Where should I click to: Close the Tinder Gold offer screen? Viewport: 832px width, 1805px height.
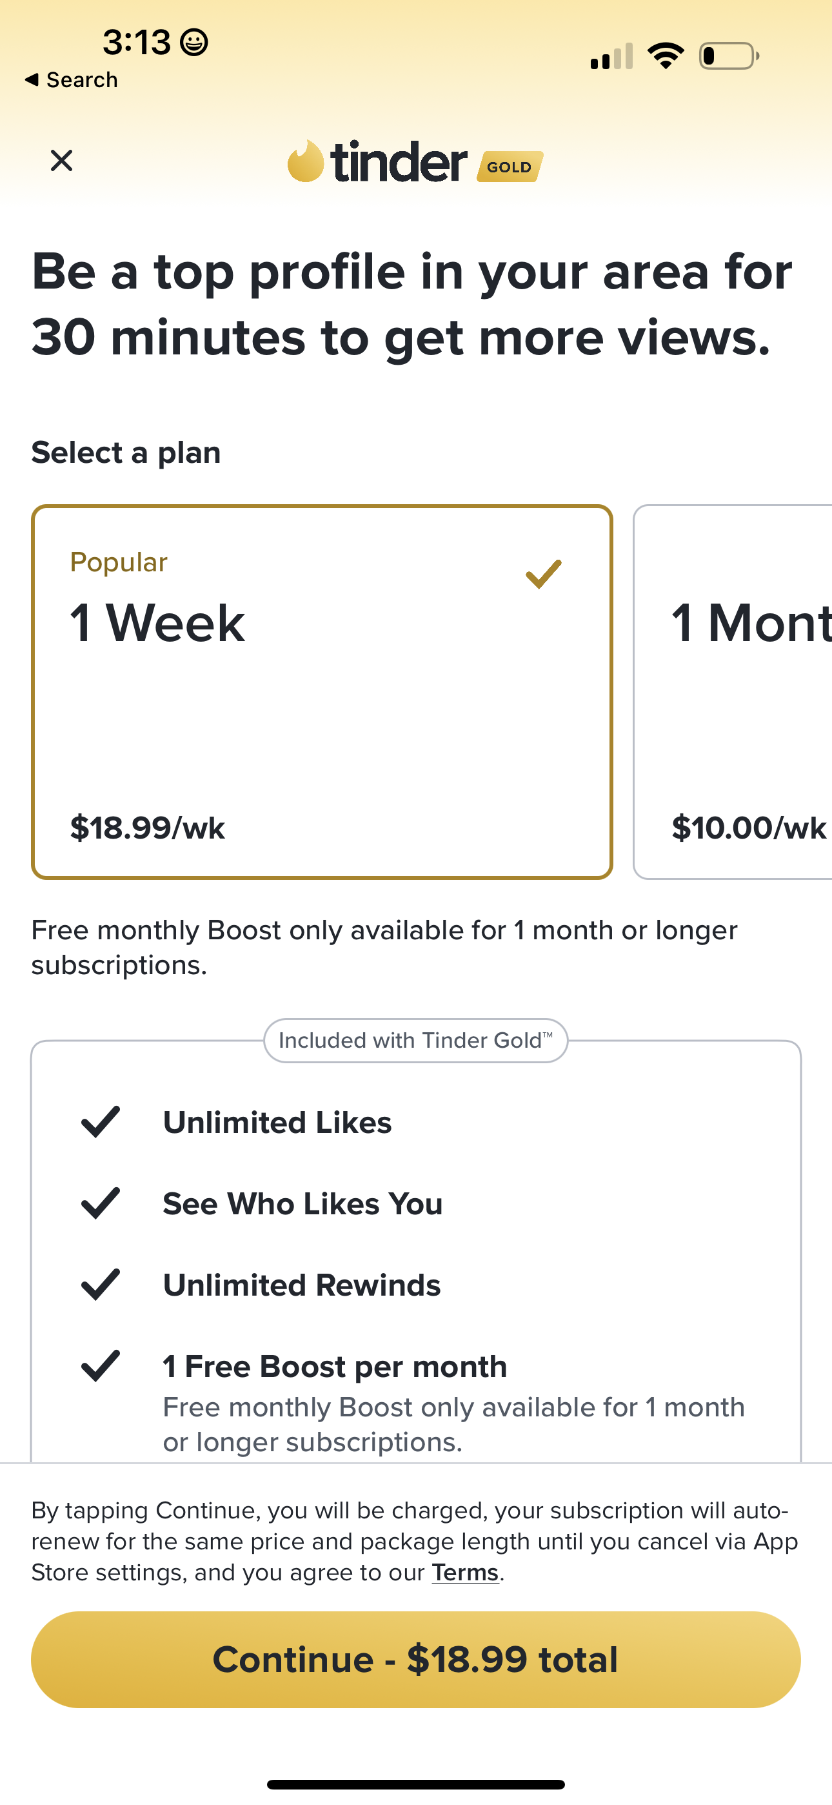point(62,161)
